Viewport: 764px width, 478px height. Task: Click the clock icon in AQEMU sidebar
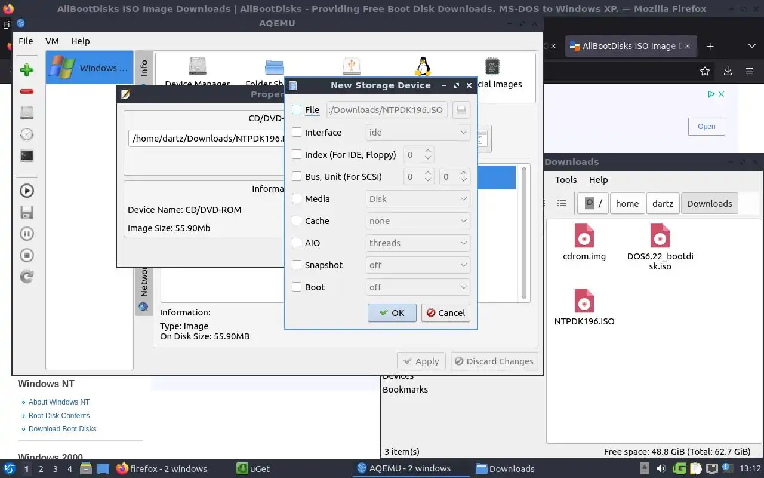coord(26,134)
